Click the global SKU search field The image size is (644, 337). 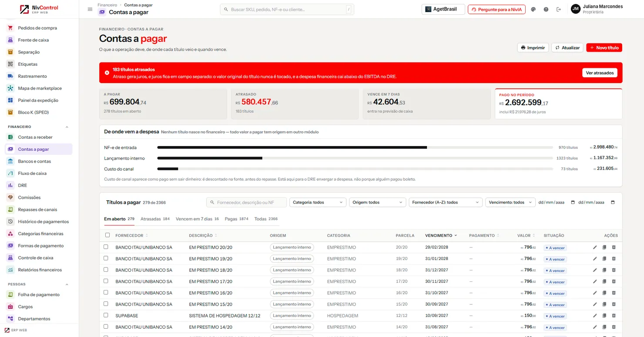[287, 9]
